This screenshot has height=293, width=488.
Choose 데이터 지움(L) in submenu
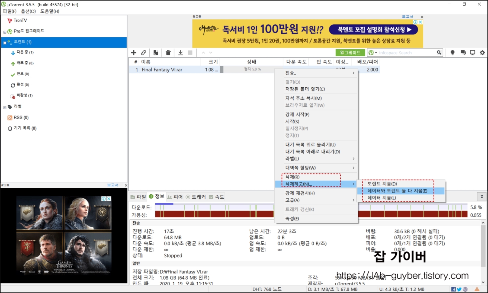pos(401,198)
